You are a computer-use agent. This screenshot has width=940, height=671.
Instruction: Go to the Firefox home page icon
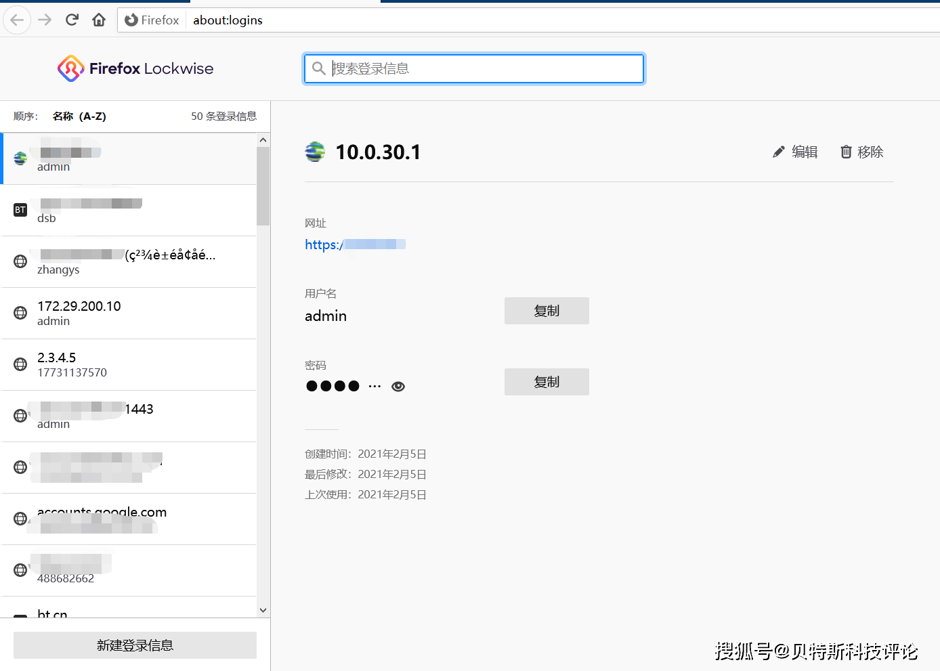(99, 20)
